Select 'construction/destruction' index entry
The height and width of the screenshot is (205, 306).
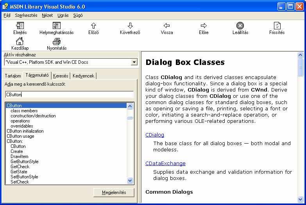coord(33,116)
